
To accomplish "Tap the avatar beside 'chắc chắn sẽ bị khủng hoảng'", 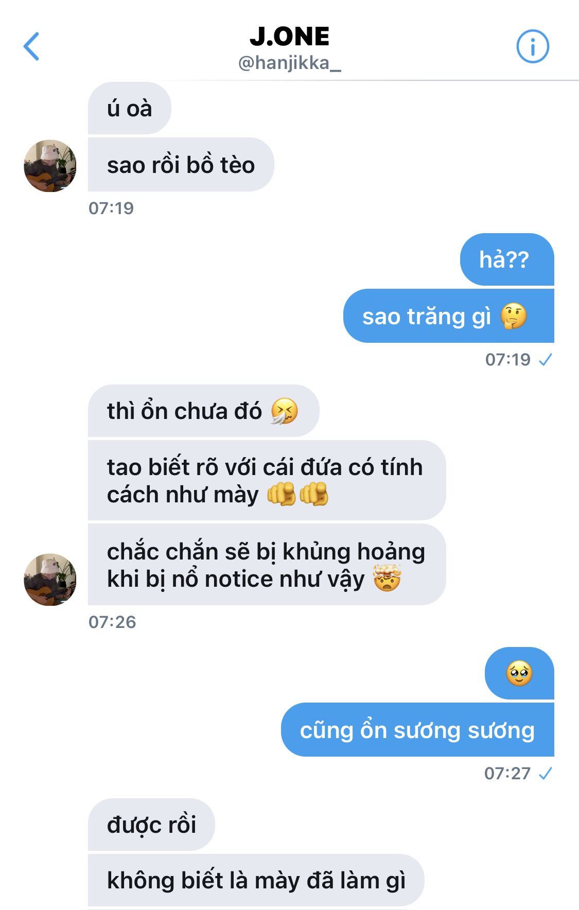I will [x=50, y=580].
